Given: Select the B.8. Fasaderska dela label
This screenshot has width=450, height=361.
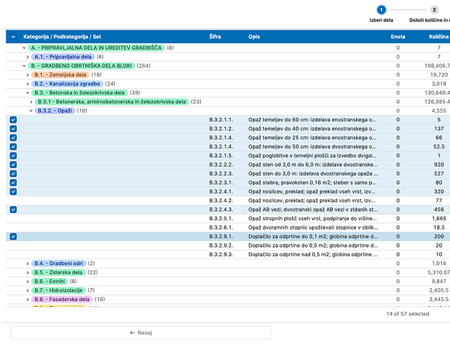Looking at the screenshot, I should (62, 300).
